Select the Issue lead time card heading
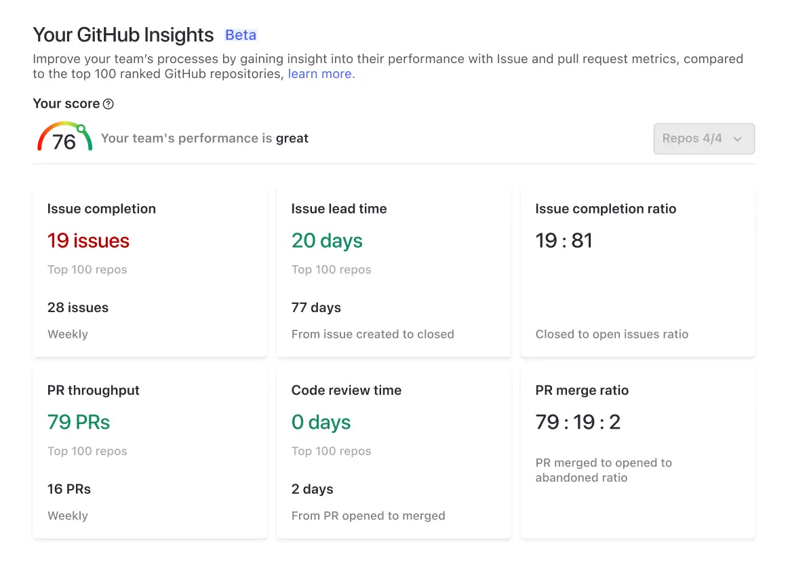 click(x=339, y=209)
